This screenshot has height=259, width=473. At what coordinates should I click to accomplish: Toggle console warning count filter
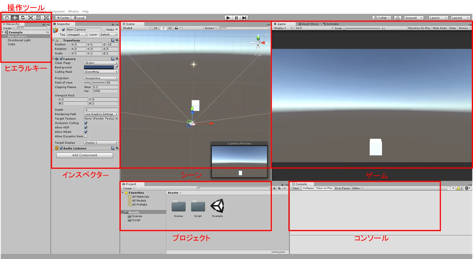(459, 188)
